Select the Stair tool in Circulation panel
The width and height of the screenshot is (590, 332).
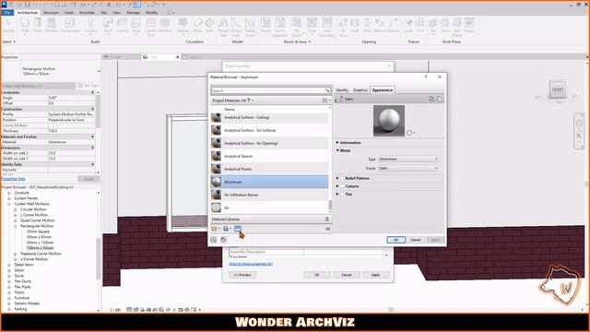click(209, 26)
